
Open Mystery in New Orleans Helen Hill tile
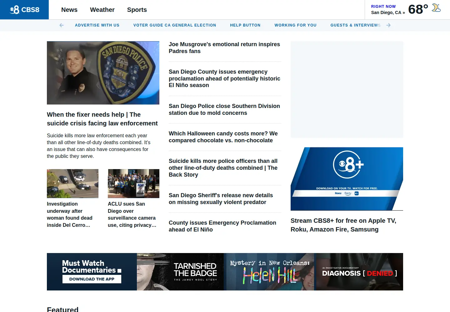(270, 272)
